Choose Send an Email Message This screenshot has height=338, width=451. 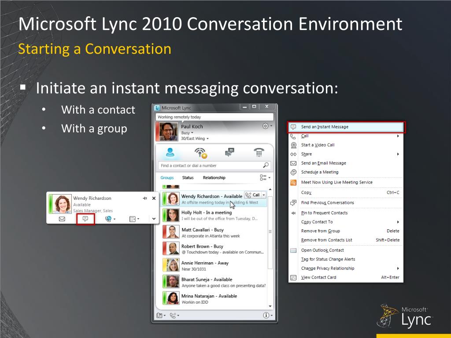(346, 163)
